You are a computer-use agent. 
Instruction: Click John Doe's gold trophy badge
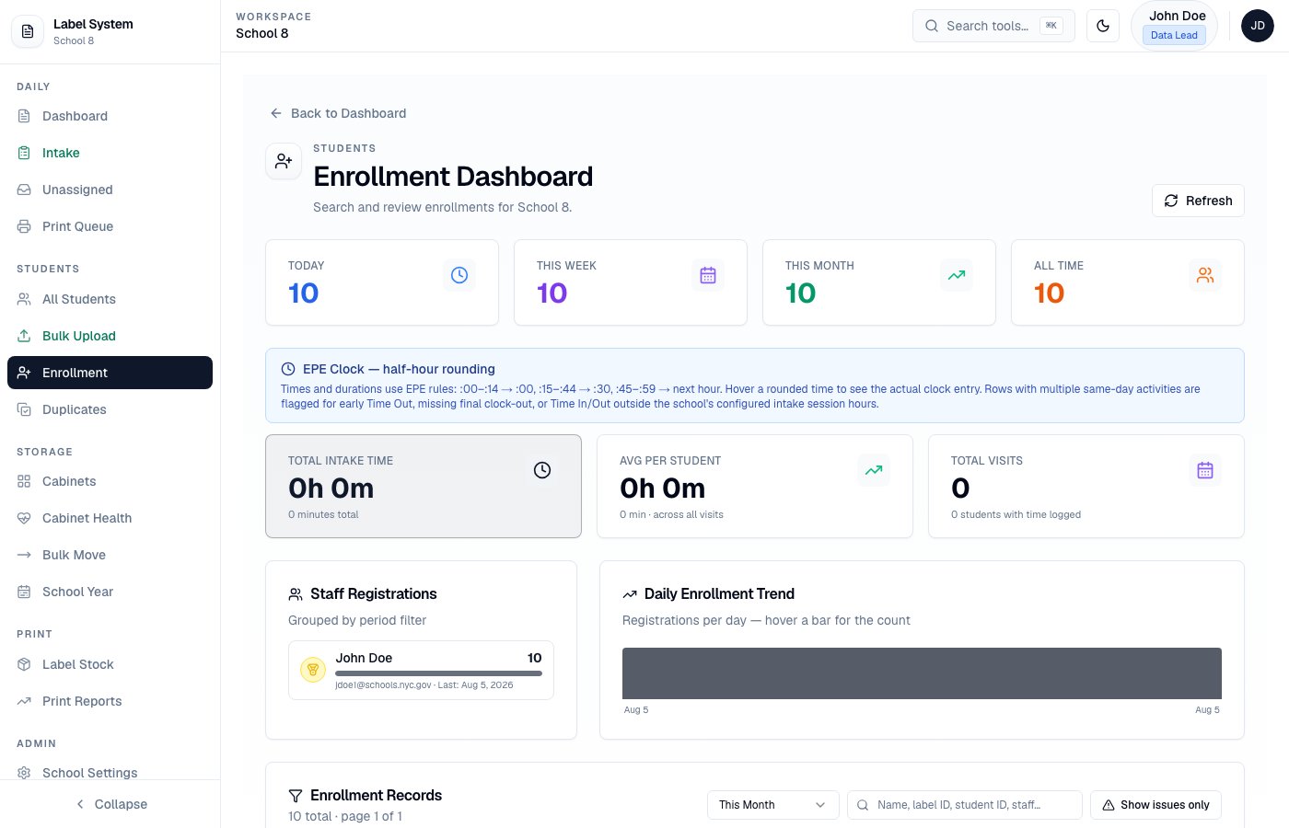[313, 670]
